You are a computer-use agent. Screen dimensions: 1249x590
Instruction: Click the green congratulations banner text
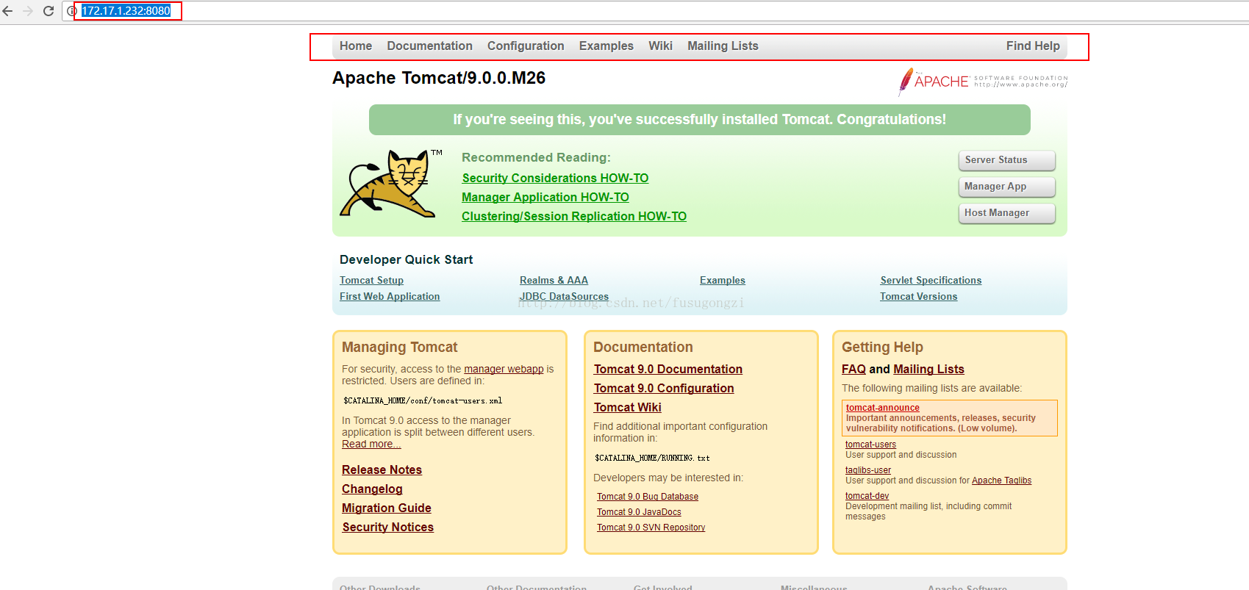pyautogui.click(x=699, y=119)
